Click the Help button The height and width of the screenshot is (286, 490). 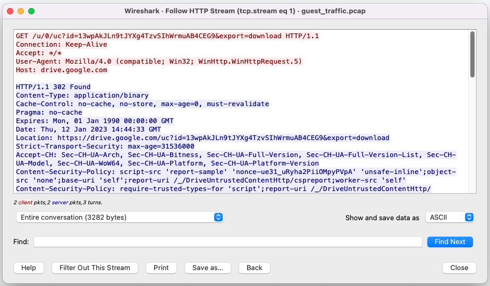tap(29, 267)
